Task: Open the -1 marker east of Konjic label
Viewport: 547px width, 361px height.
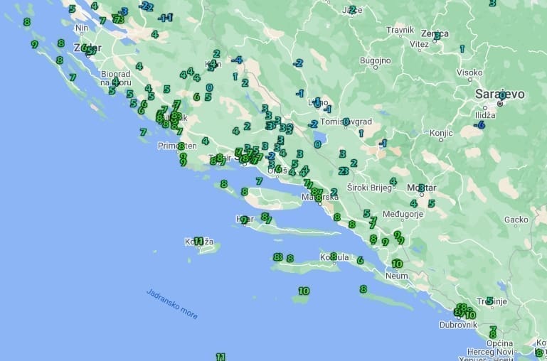Action: coord(383,143)
